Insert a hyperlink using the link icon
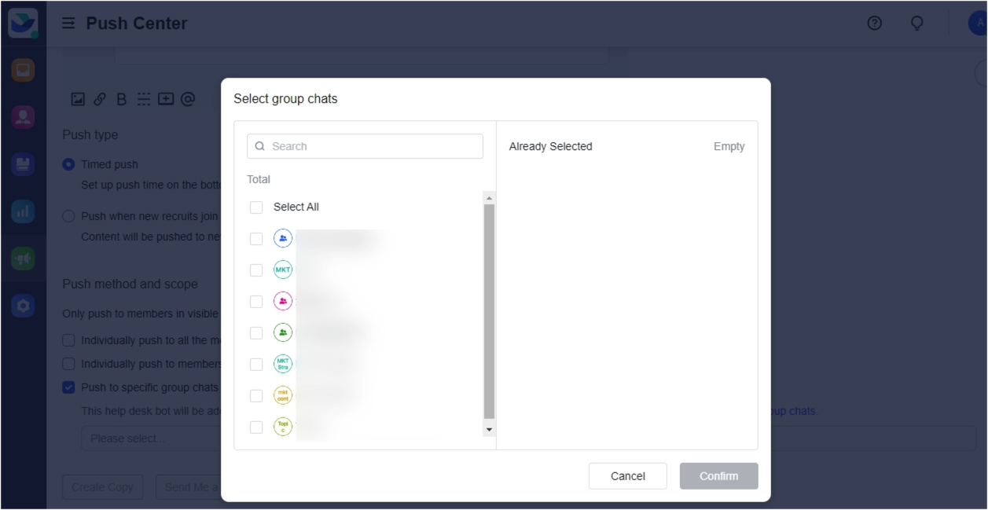This screenshot has height=510, width=988. point(98,98)
